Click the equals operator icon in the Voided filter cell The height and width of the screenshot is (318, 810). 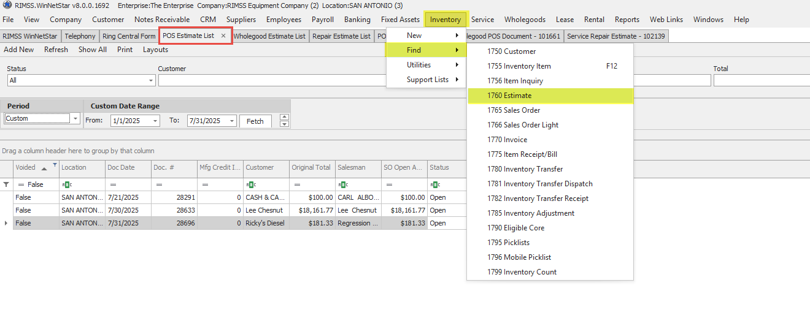click(x=20, y=184)
